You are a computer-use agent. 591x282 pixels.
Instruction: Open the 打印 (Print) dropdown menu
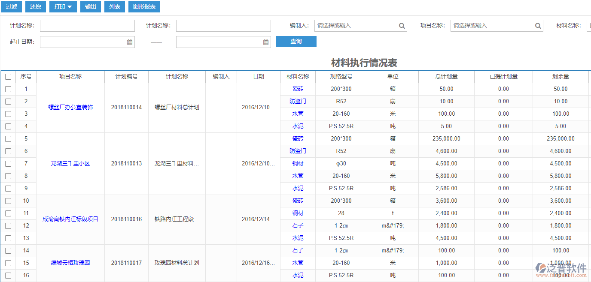pos(63,7)
